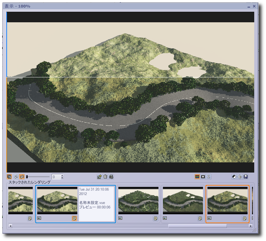The height and width of the screenshot is (241, 266).
Task: Open render stack options gear icon
Action: pos(111,177)
